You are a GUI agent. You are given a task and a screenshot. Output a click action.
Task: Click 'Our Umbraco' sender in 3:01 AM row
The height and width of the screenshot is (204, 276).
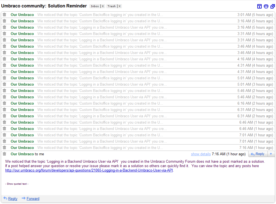coord(22,15)
